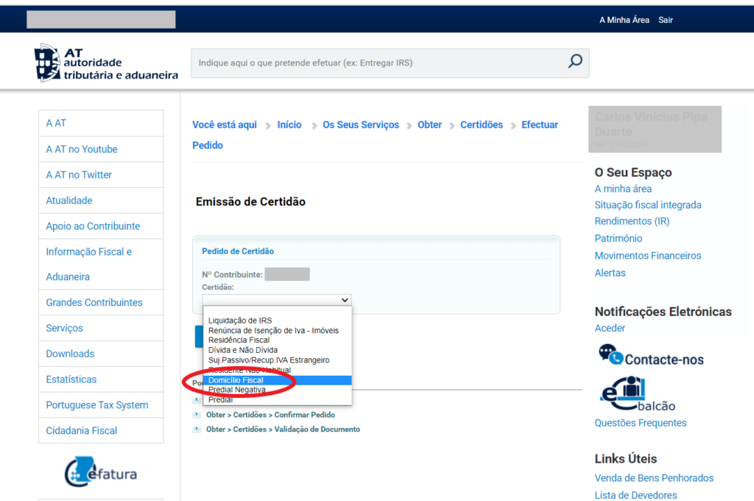
Task: Click Sair to log out
Action: pyautogui.click(x=666, y=20)
